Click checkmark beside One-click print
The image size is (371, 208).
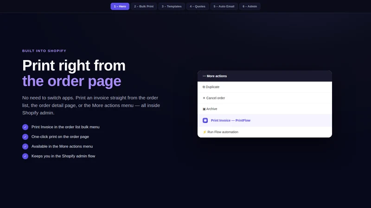[26, 137]
